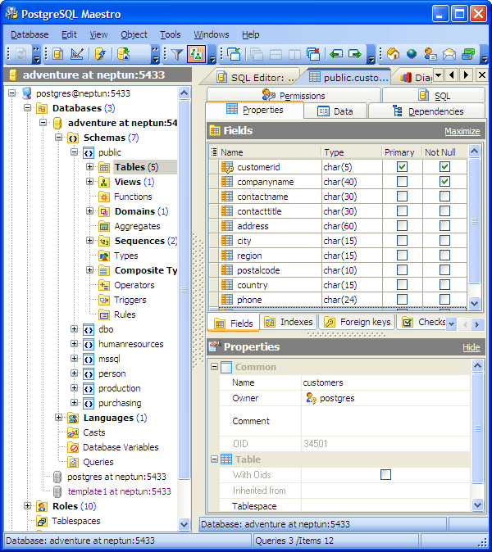Screen dimensions: 492x552
Task: Switch to the Dependencies tab
Action: pyautogui.click(x=427, y=111)
